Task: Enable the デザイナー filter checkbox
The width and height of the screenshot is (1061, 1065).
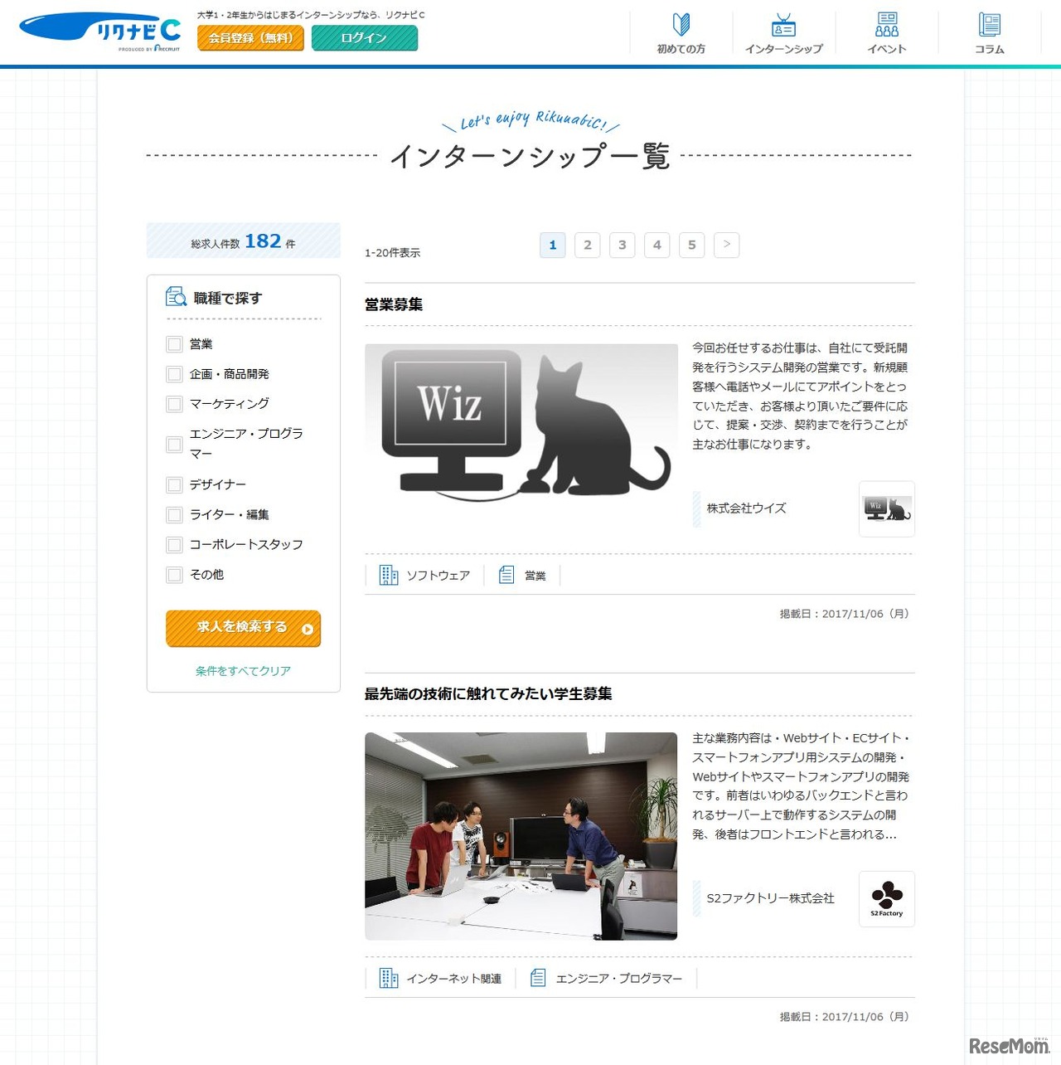Action: pos(174,484)
